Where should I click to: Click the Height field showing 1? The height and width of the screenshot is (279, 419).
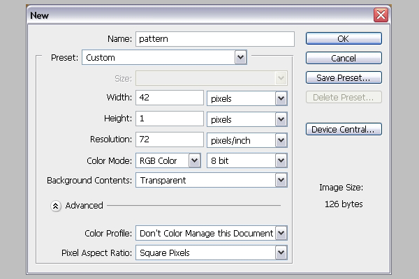click(x=170, y=119)
